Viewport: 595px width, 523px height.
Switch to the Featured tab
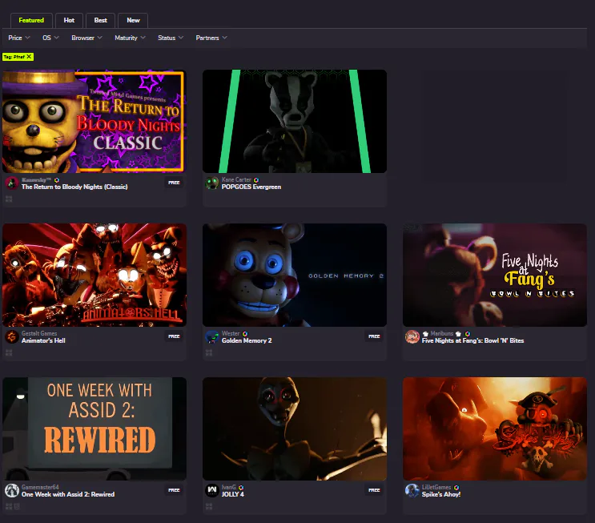[x=31, y=21]
